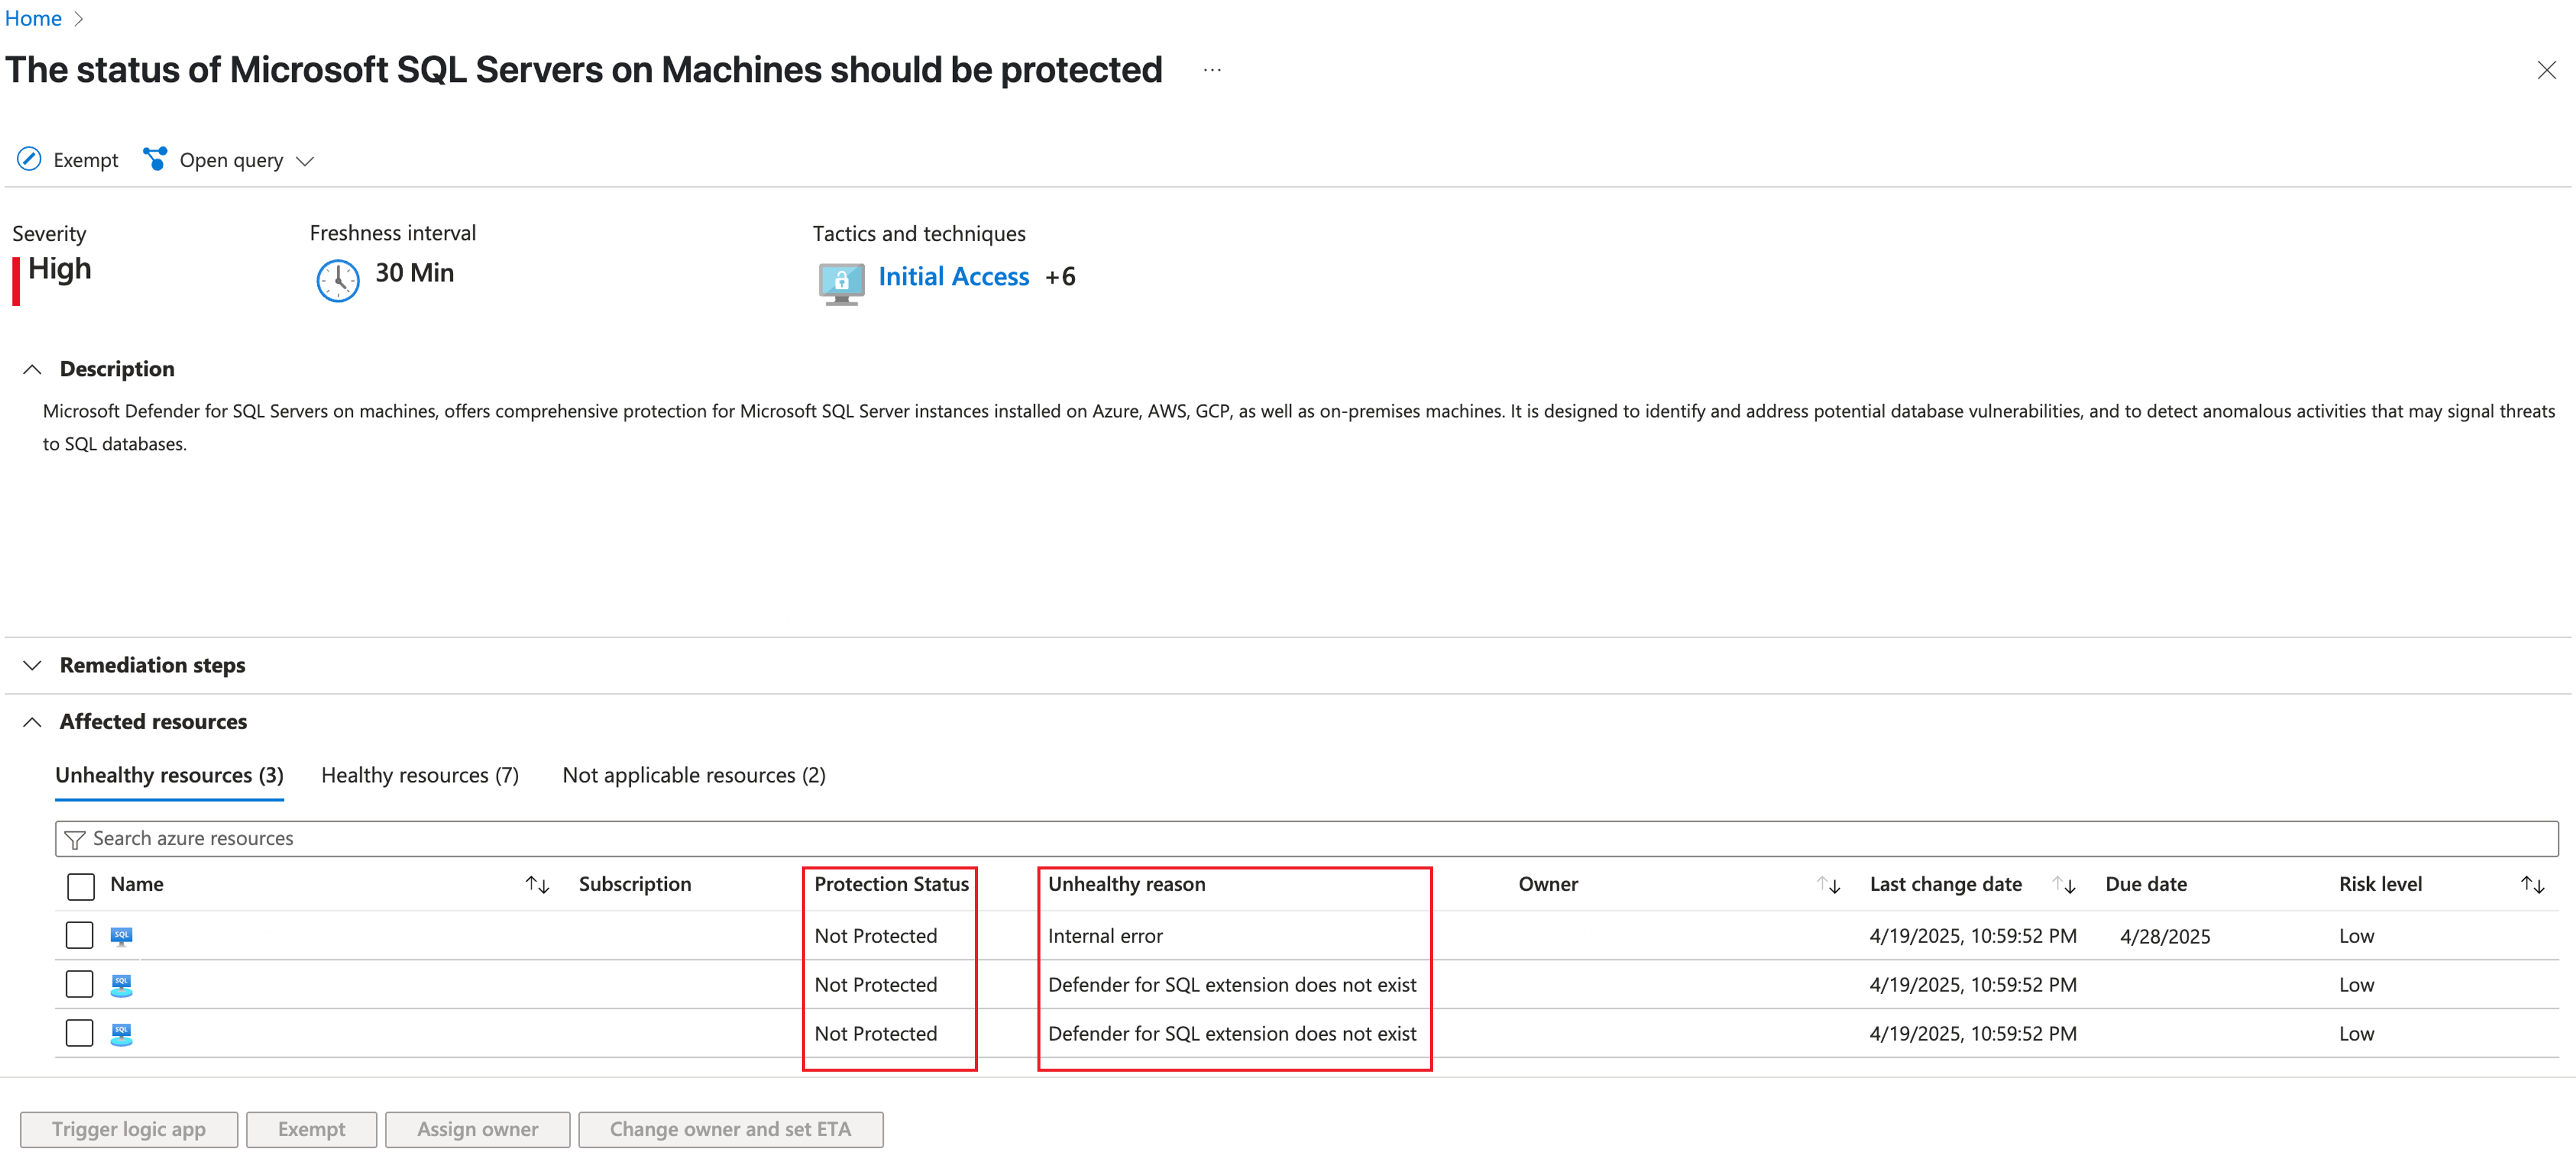Click the Initial Access tactic monitor icon
Screen dimensions: 2576x1167
click(x=841, y=282)
